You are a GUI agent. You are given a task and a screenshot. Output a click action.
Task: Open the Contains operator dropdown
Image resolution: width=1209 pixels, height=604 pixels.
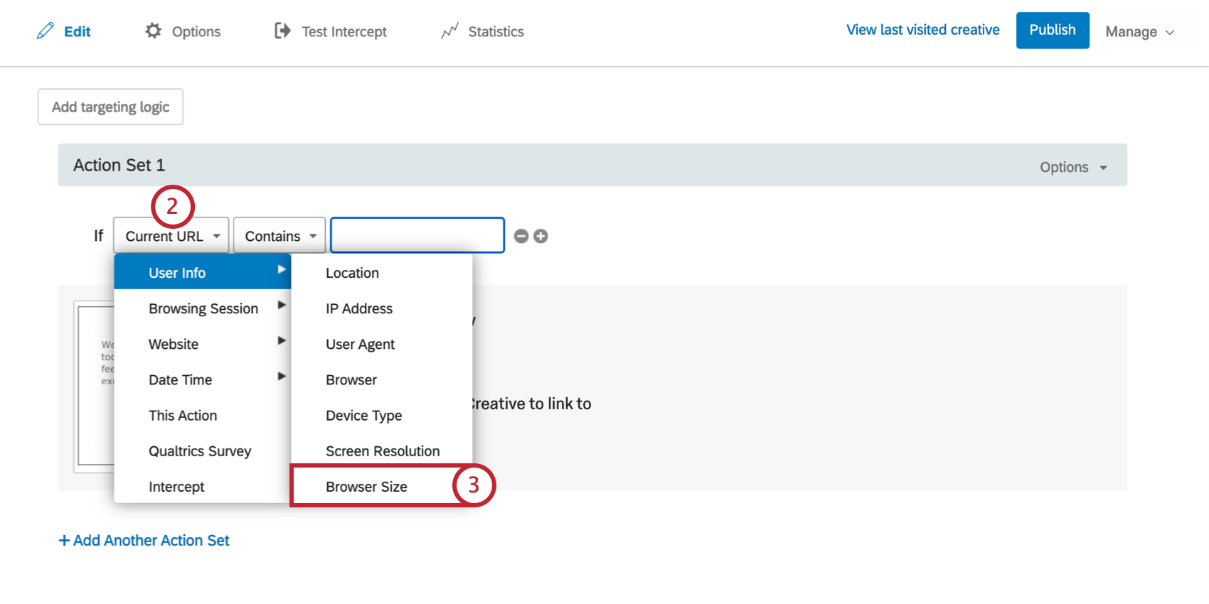pos(279,236)
